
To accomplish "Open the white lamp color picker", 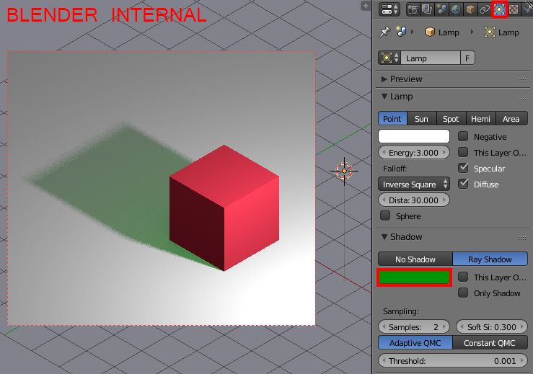I will [414, 136].
